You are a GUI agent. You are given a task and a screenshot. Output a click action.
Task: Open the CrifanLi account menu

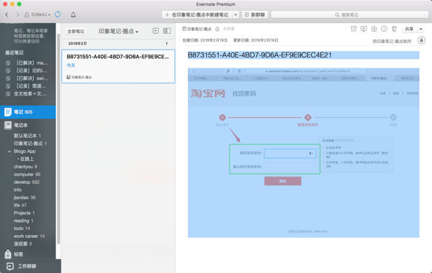coord(37,14)
